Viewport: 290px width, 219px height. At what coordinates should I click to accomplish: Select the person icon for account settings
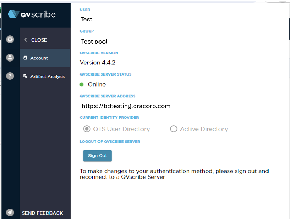pos(10,57)
